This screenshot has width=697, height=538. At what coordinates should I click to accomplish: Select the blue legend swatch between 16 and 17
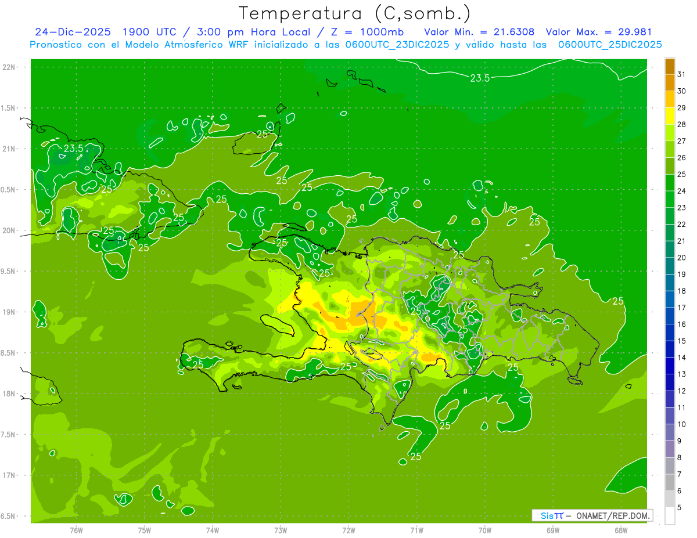coord(670,316)
